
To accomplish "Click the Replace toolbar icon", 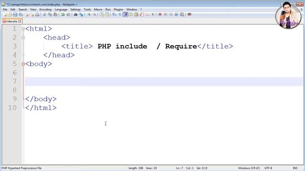I will pos(81,15).
